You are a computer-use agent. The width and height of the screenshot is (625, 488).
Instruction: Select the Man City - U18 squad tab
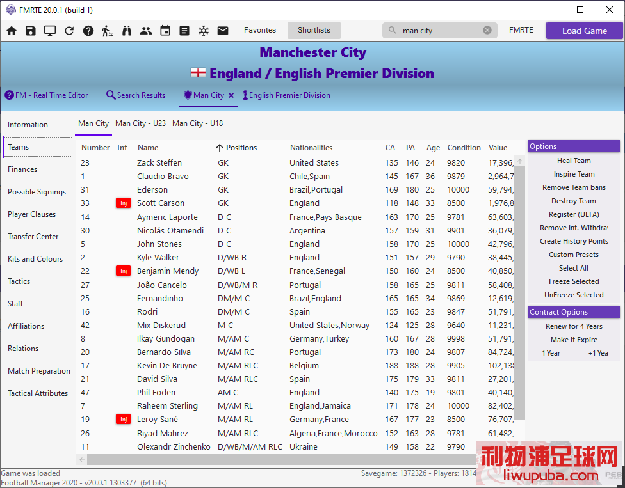pyautogui.click(x=198, y=123)
